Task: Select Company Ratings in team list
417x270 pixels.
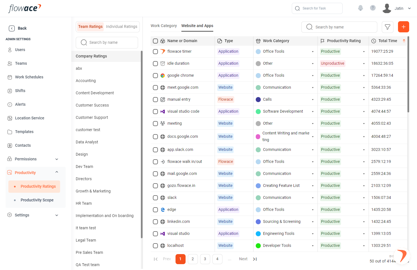Action: pyautogui.click(x=106, y=56)
